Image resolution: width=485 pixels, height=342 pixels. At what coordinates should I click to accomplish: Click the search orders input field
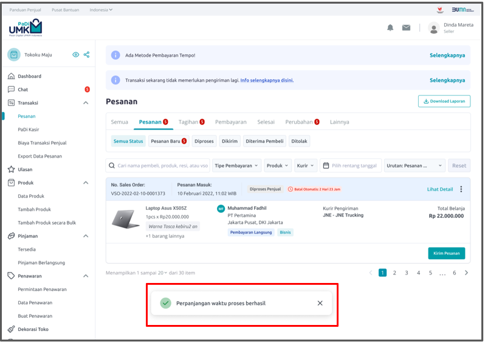(x=158, y=166)
